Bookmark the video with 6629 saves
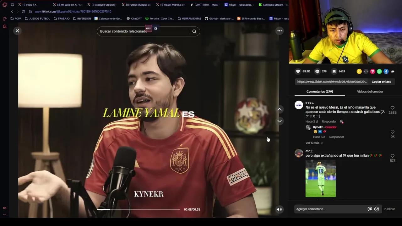 pyautogui.click(x=334, y=72)
